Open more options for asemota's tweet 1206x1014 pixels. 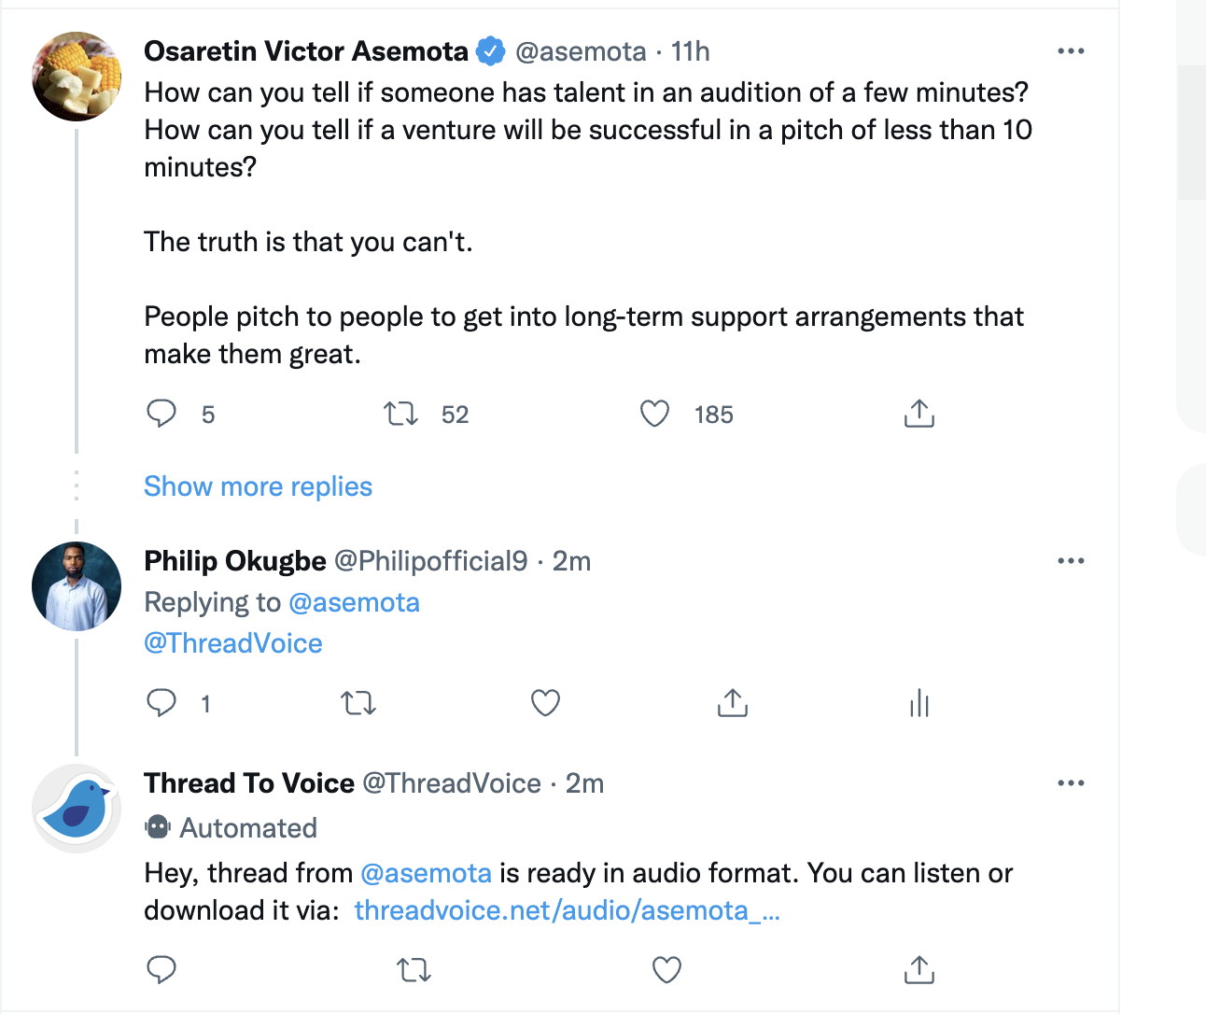(1071, 51)
